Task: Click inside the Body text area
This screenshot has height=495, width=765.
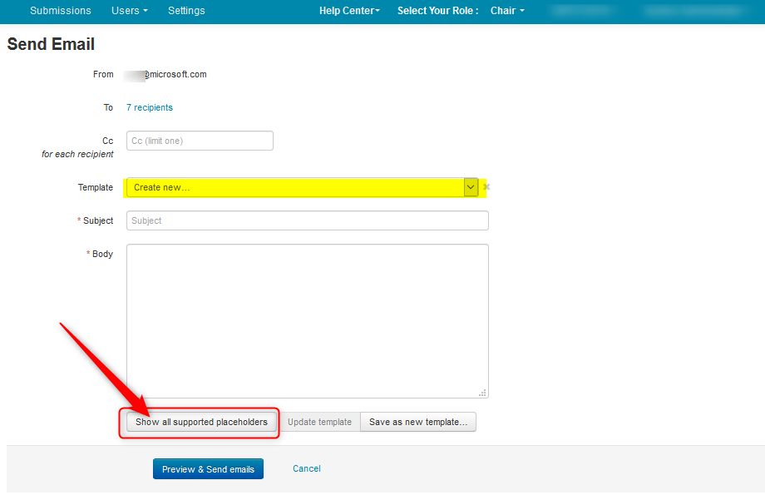Action: 308,321
